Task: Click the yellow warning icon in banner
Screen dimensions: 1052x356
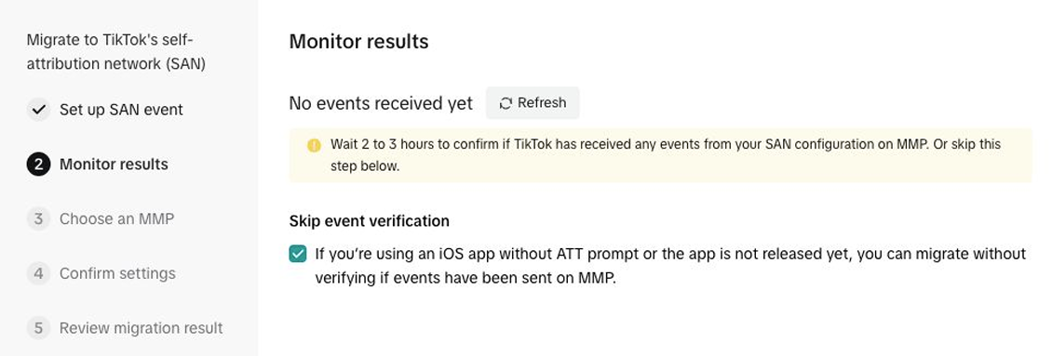Action: [x=314, y=145]
